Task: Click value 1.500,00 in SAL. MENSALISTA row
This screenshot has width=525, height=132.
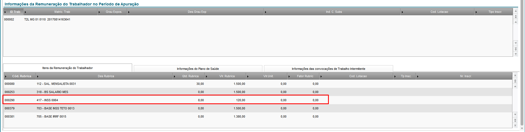Action: (x=239, y=84)
